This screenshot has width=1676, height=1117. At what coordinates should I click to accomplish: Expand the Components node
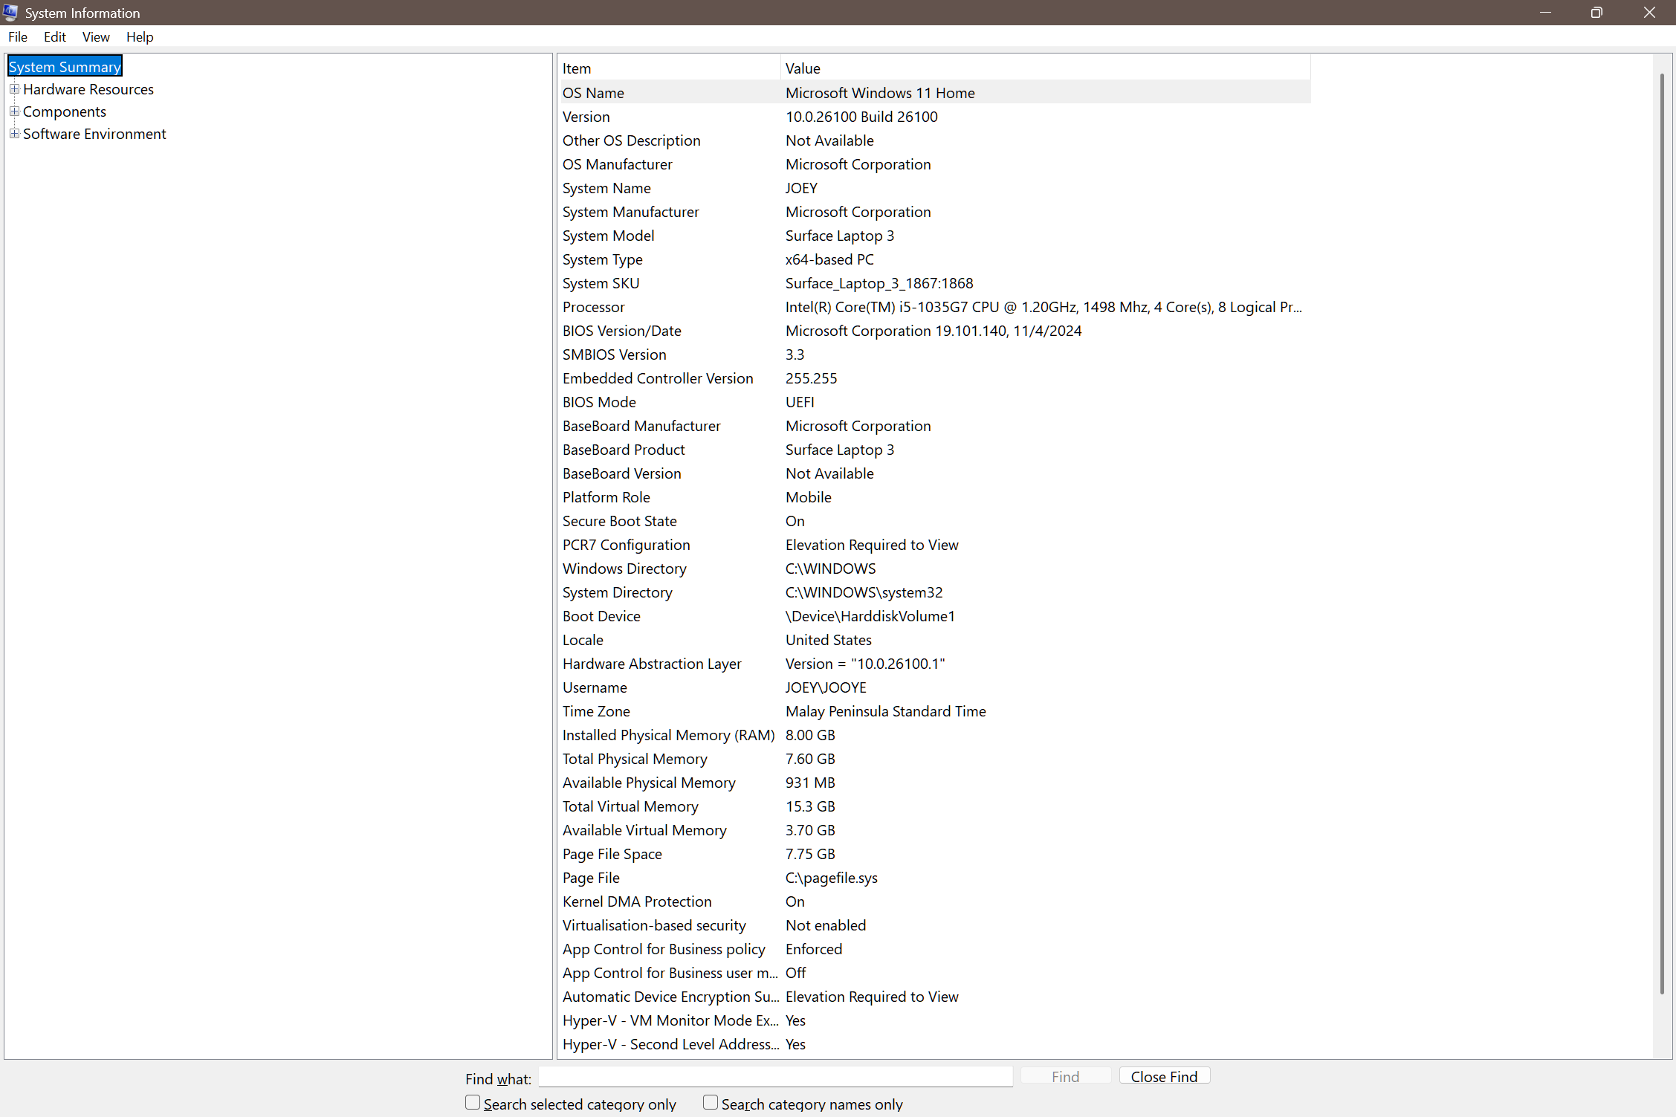[14, 111]
